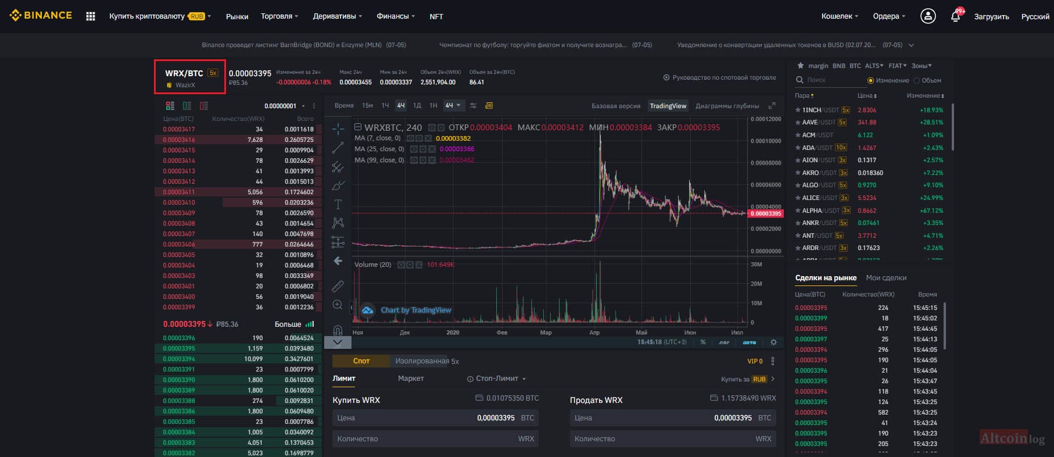The height and width of the screenshot is (457, 1054).
Task: Expand the FIAT market filter dropdown
Action: pos(898,66)
